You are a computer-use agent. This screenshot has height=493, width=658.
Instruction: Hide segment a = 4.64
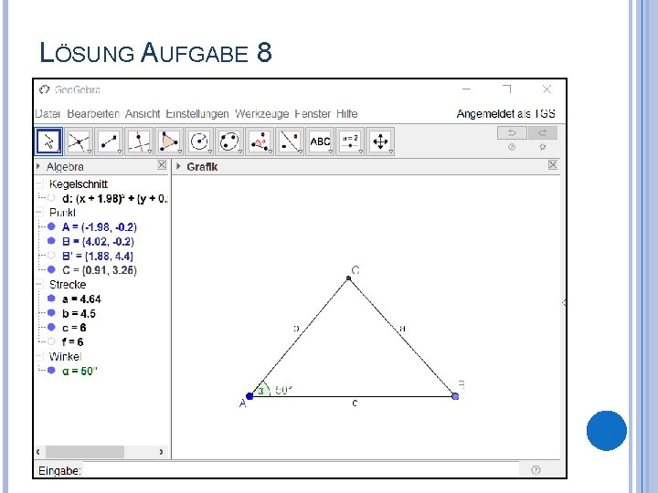51,298
